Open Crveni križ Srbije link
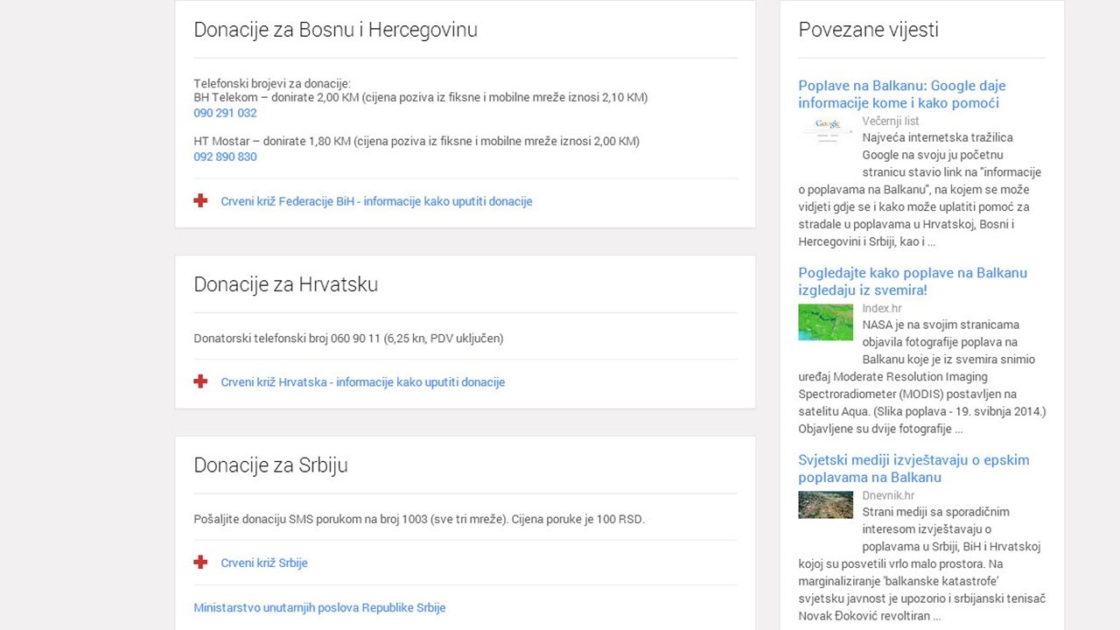 pyautogui.click(x=264, y=563)
